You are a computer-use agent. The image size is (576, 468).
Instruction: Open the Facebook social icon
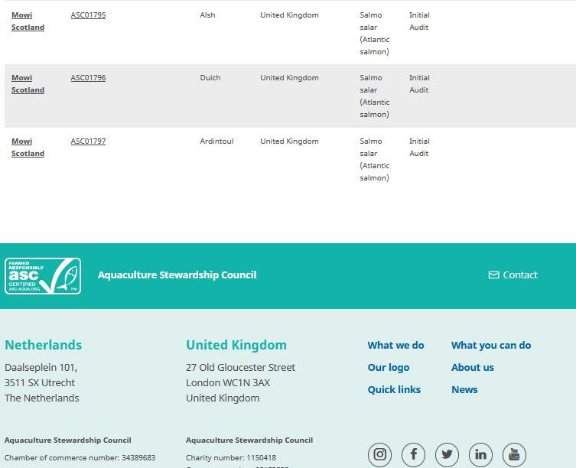pos(413,454)
